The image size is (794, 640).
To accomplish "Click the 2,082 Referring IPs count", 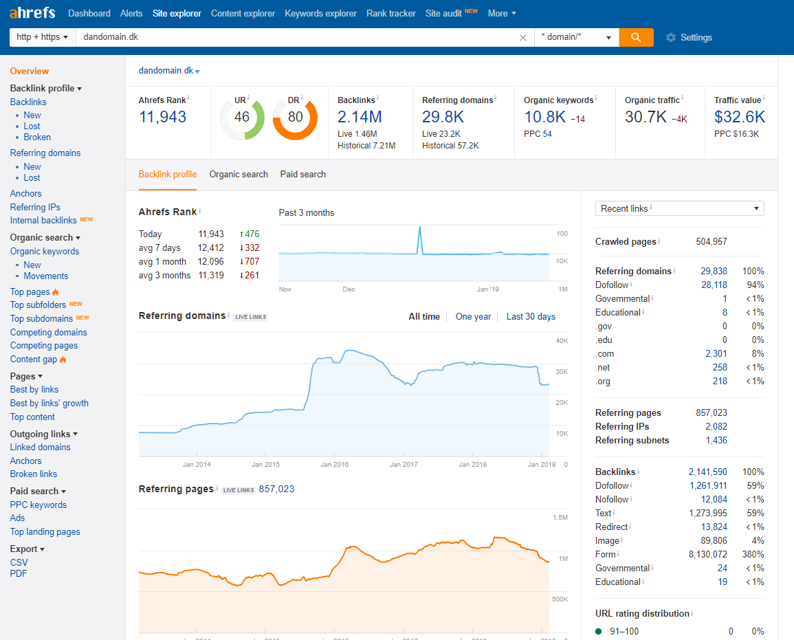I will (716, 426).
